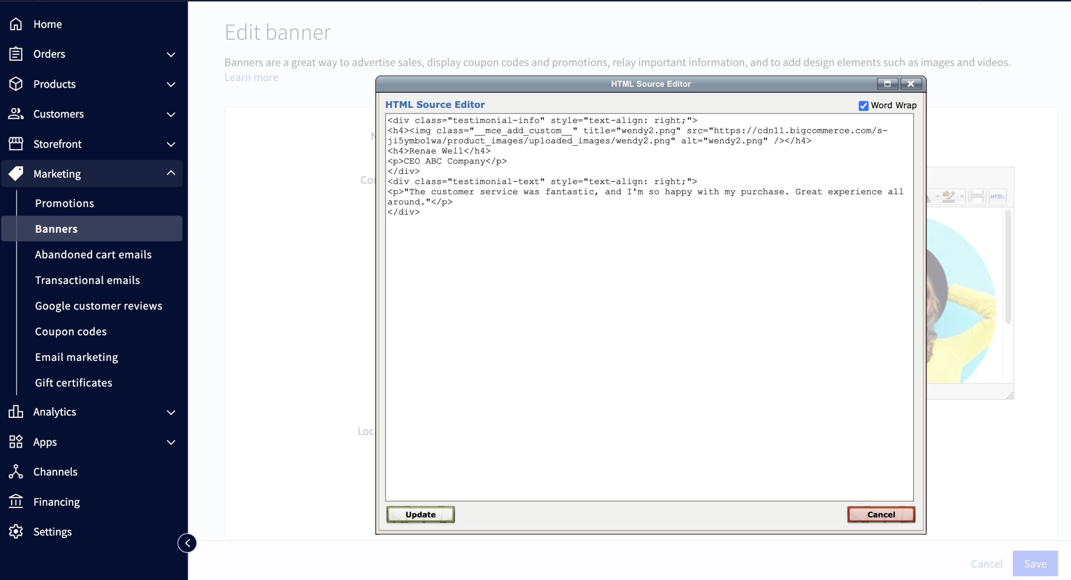Screen dimensions: 1071x580
Task: Expand the Orders menu chevron
Action: click(x=171, y=54)
